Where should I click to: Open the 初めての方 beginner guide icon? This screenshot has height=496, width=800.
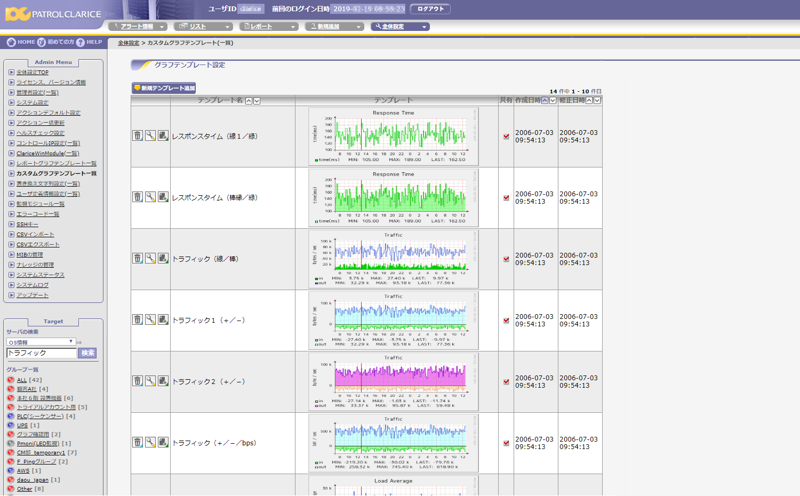(x=41, y=42)
